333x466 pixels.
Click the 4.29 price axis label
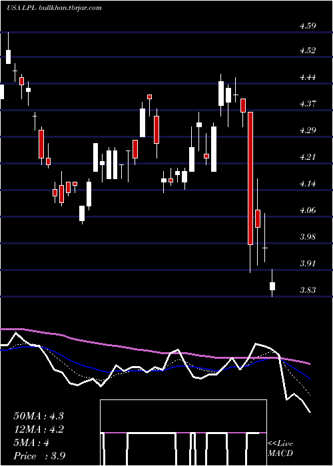[308, 130]
